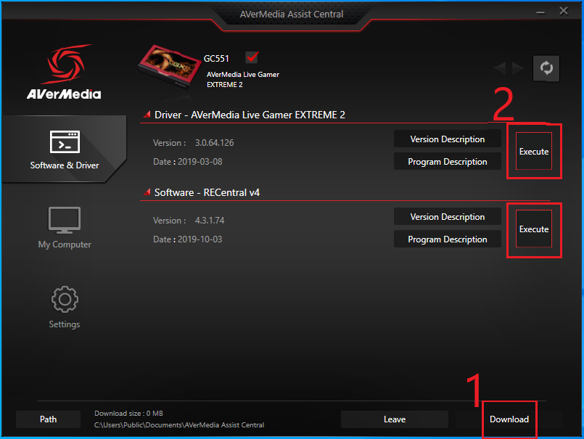The height and width of the screenshot is (439, 584).
Task: Click the AVerMedia Assist Central title
Action: (x=291, y=15)
